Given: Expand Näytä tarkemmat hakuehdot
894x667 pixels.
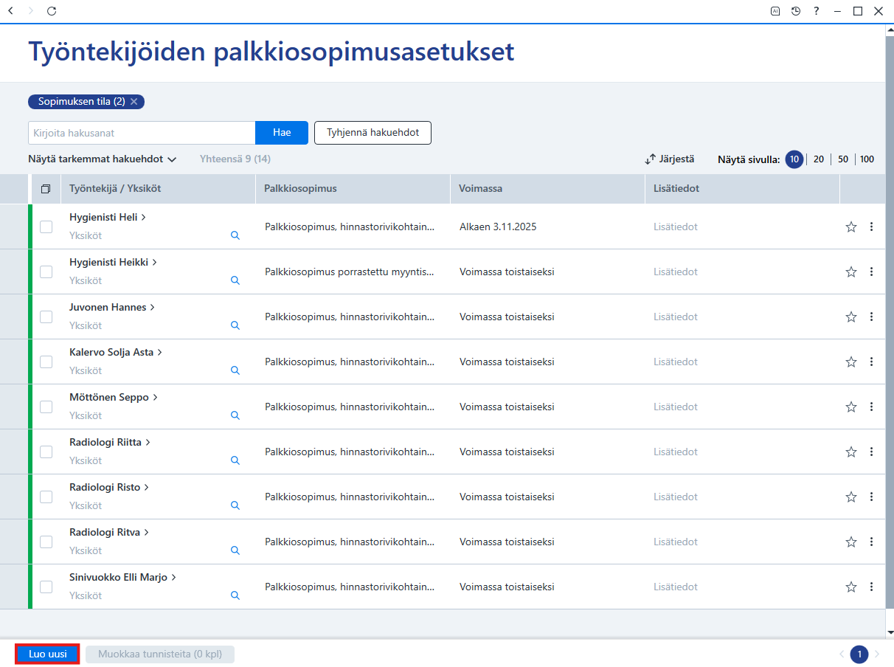Looking at the screenshot, I should pyautogui.click(x=103, y=159).
